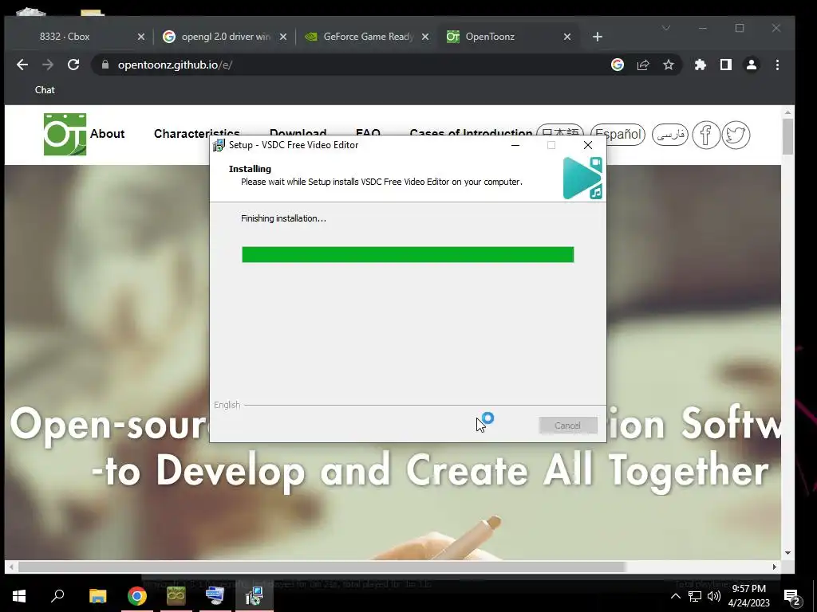Click the Cancel button in Setup
This screenshot has width=817, height=612.
point(568,426)
